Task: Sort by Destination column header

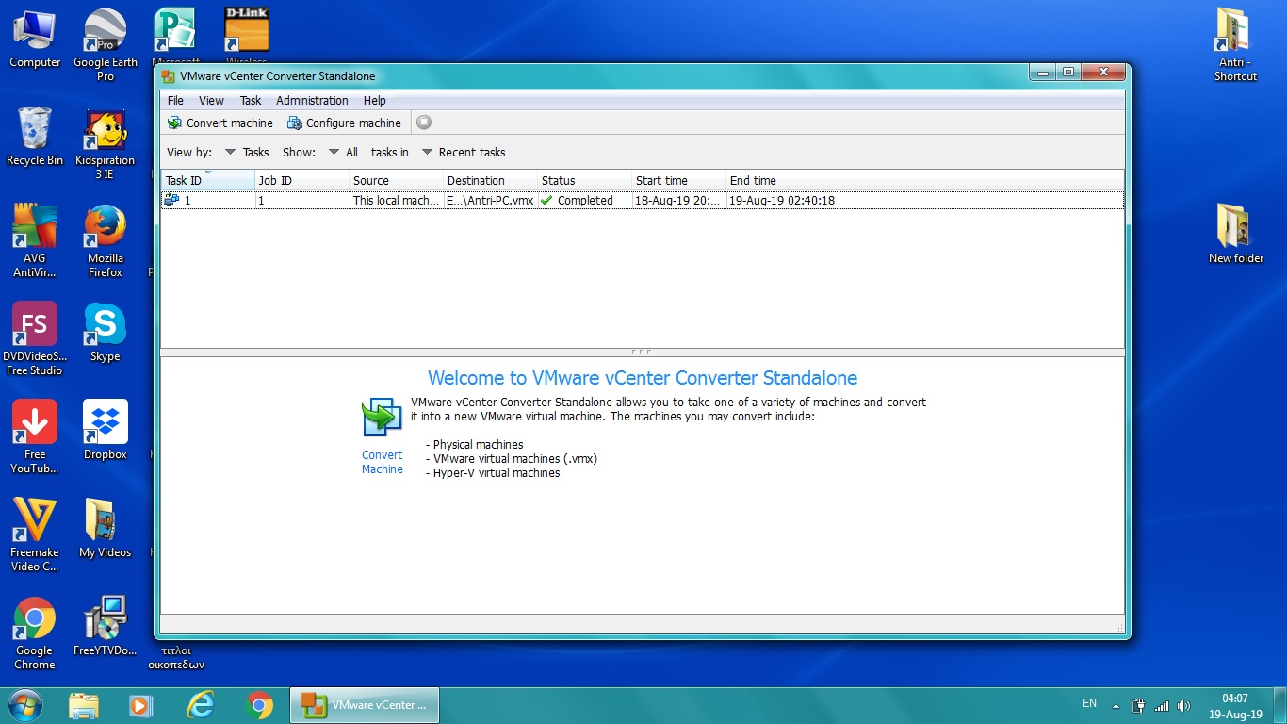Action: pyautogui.click(x=491, y=180)
